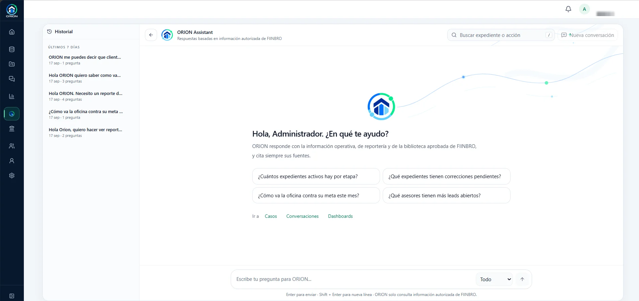Focus the Buscar expediente o acción search

tap(501, 35)
